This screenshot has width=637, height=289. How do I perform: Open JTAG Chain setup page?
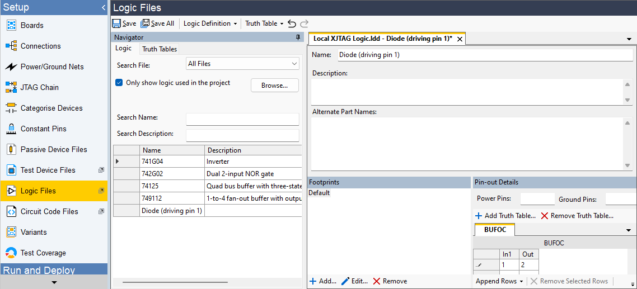point(39,87)
